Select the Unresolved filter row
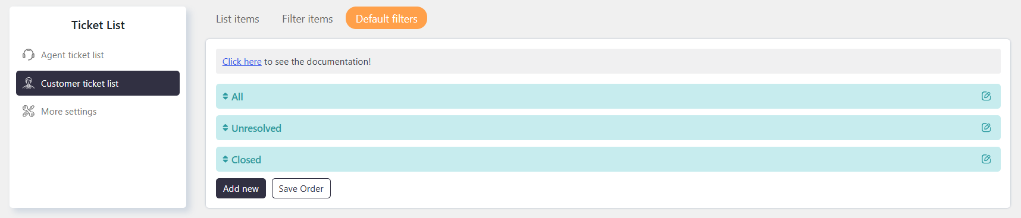Screen dimensions: 1021x218 pos(608,128)
